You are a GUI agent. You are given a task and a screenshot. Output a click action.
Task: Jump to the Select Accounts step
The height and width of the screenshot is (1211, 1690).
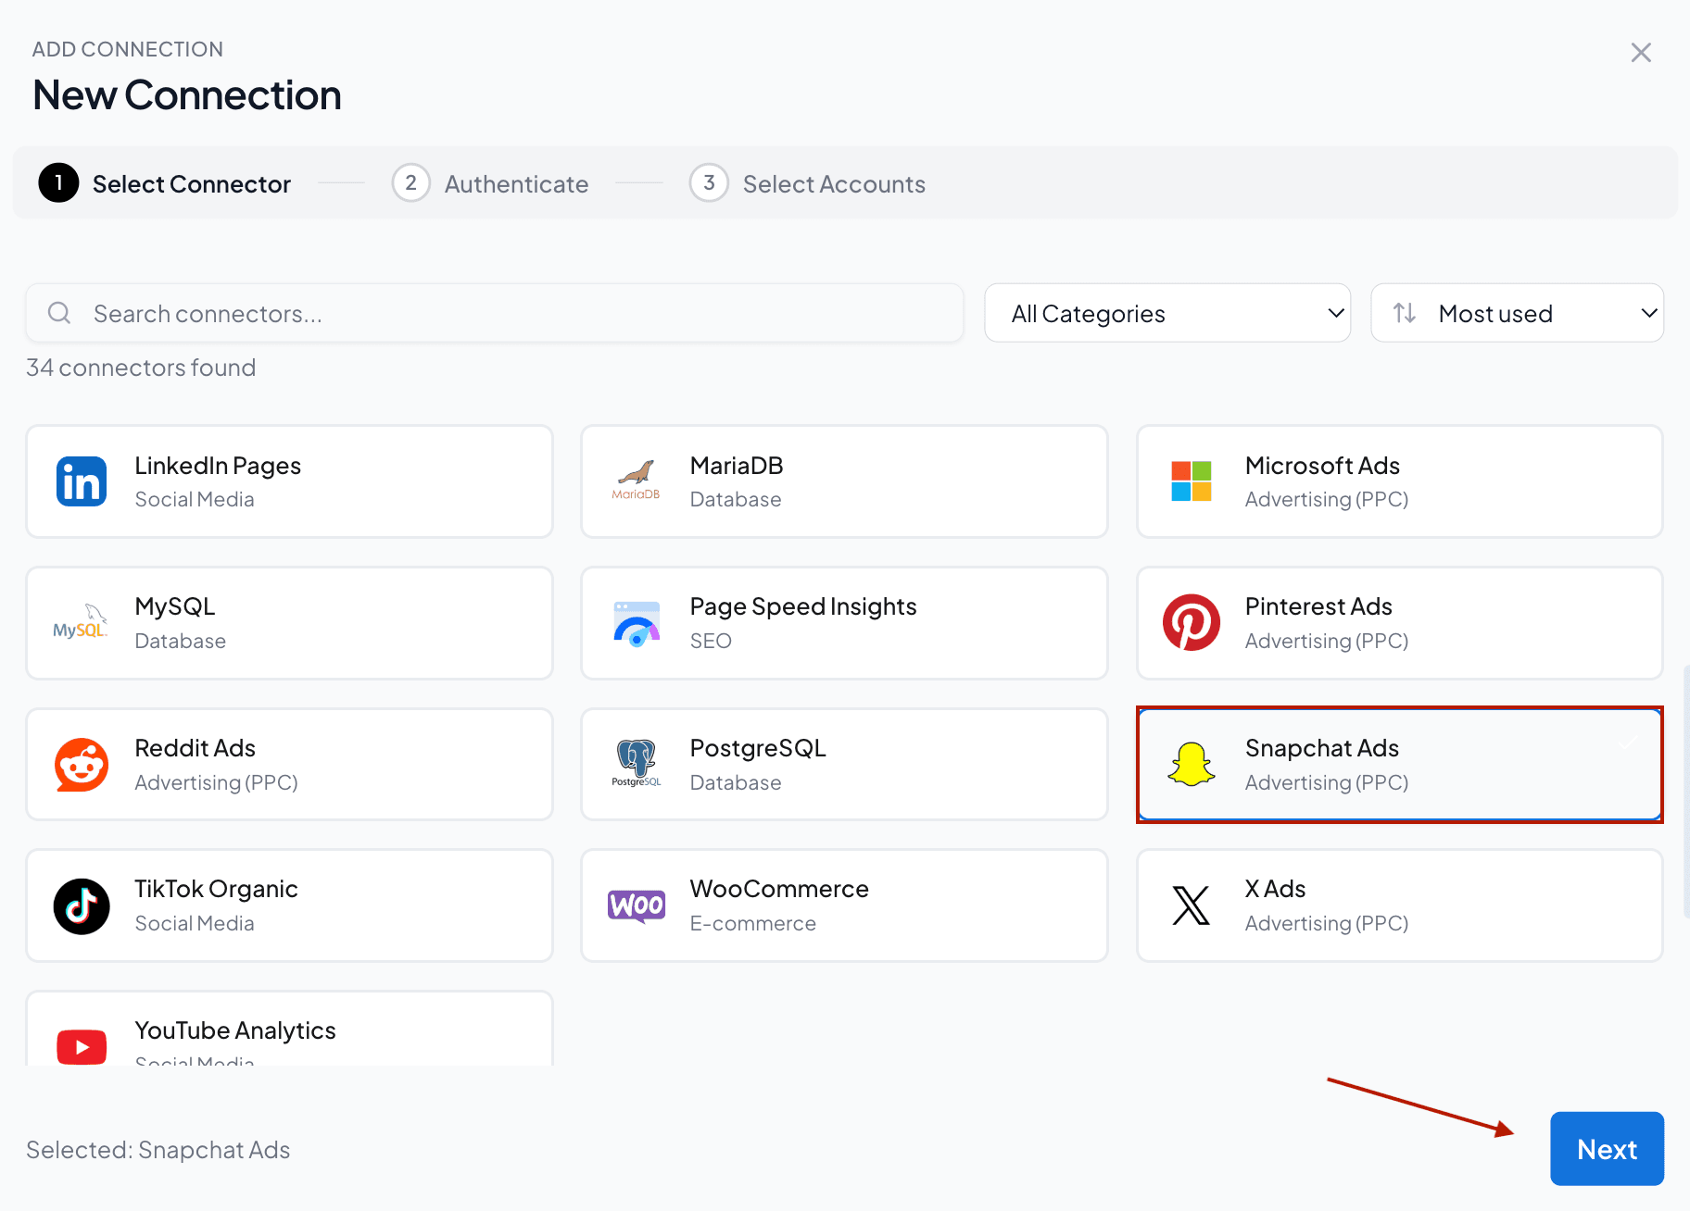pyautogui.click(x=808, y=183)
